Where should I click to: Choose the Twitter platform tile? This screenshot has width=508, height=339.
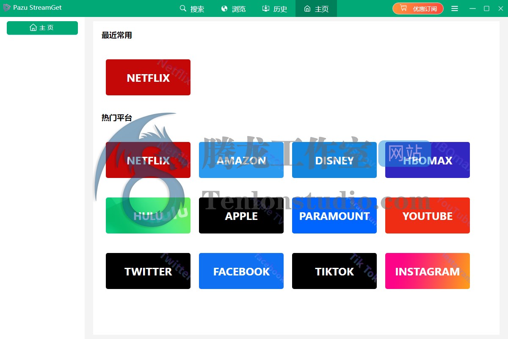[x=148, y=271]
